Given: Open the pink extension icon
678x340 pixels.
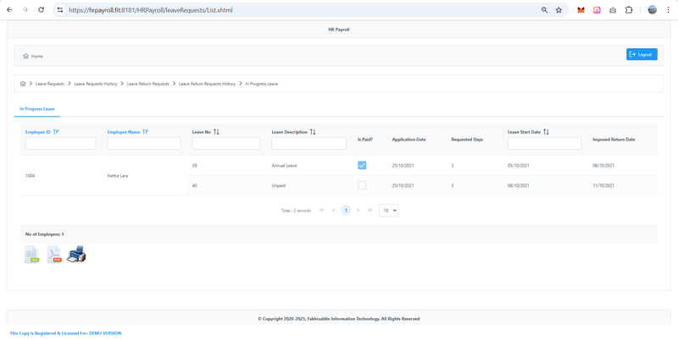Looking at the screenshot, I should [x=597, y=10].
